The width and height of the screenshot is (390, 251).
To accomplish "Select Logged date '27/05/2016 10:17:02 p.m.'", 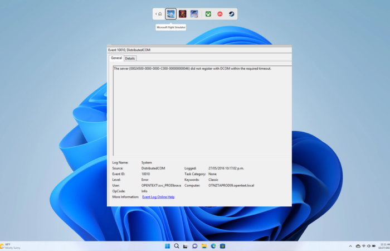I will [x=226, y=168].
